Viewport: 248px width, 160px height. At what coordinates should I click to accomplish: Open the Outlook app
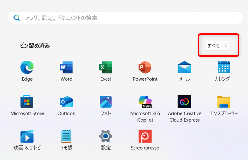[66, 102]
